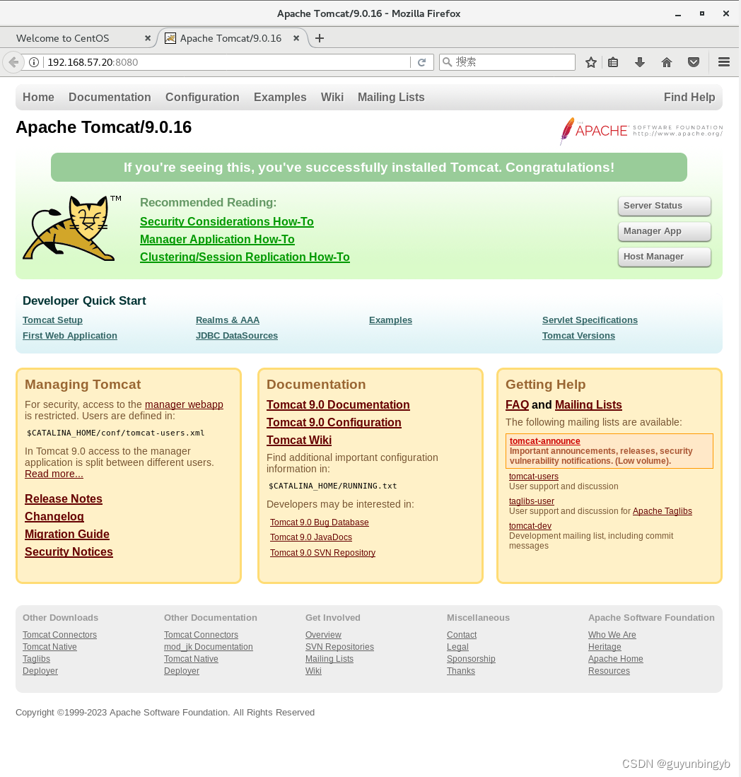Click the Server Status button
Screen dimensions: 741x777
664,206
